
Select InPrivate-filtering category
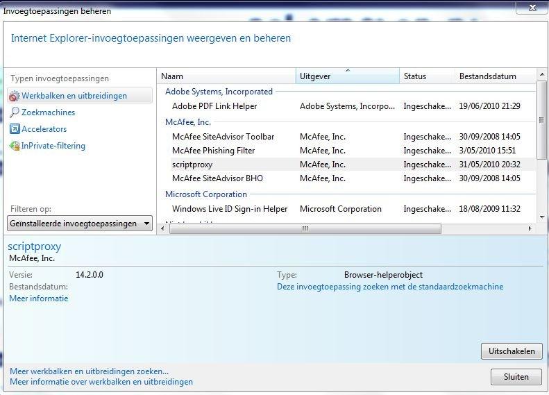pyautogui.click(x=53, y=146)
